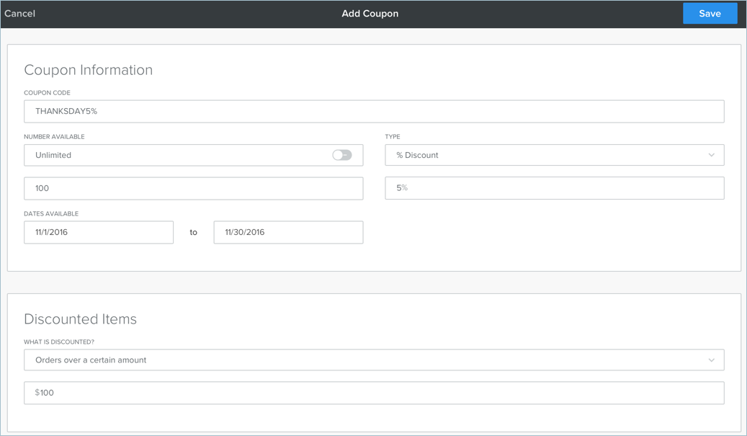Click the chevron arrow on Type dropdown
747x436 pixels.
(711, 155)
